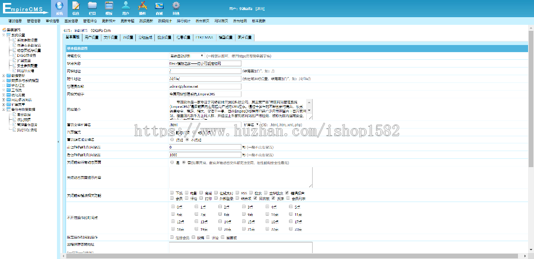Expand the 数据表与系统模型 tree branch
534x259 pixels.
[4, 81]
